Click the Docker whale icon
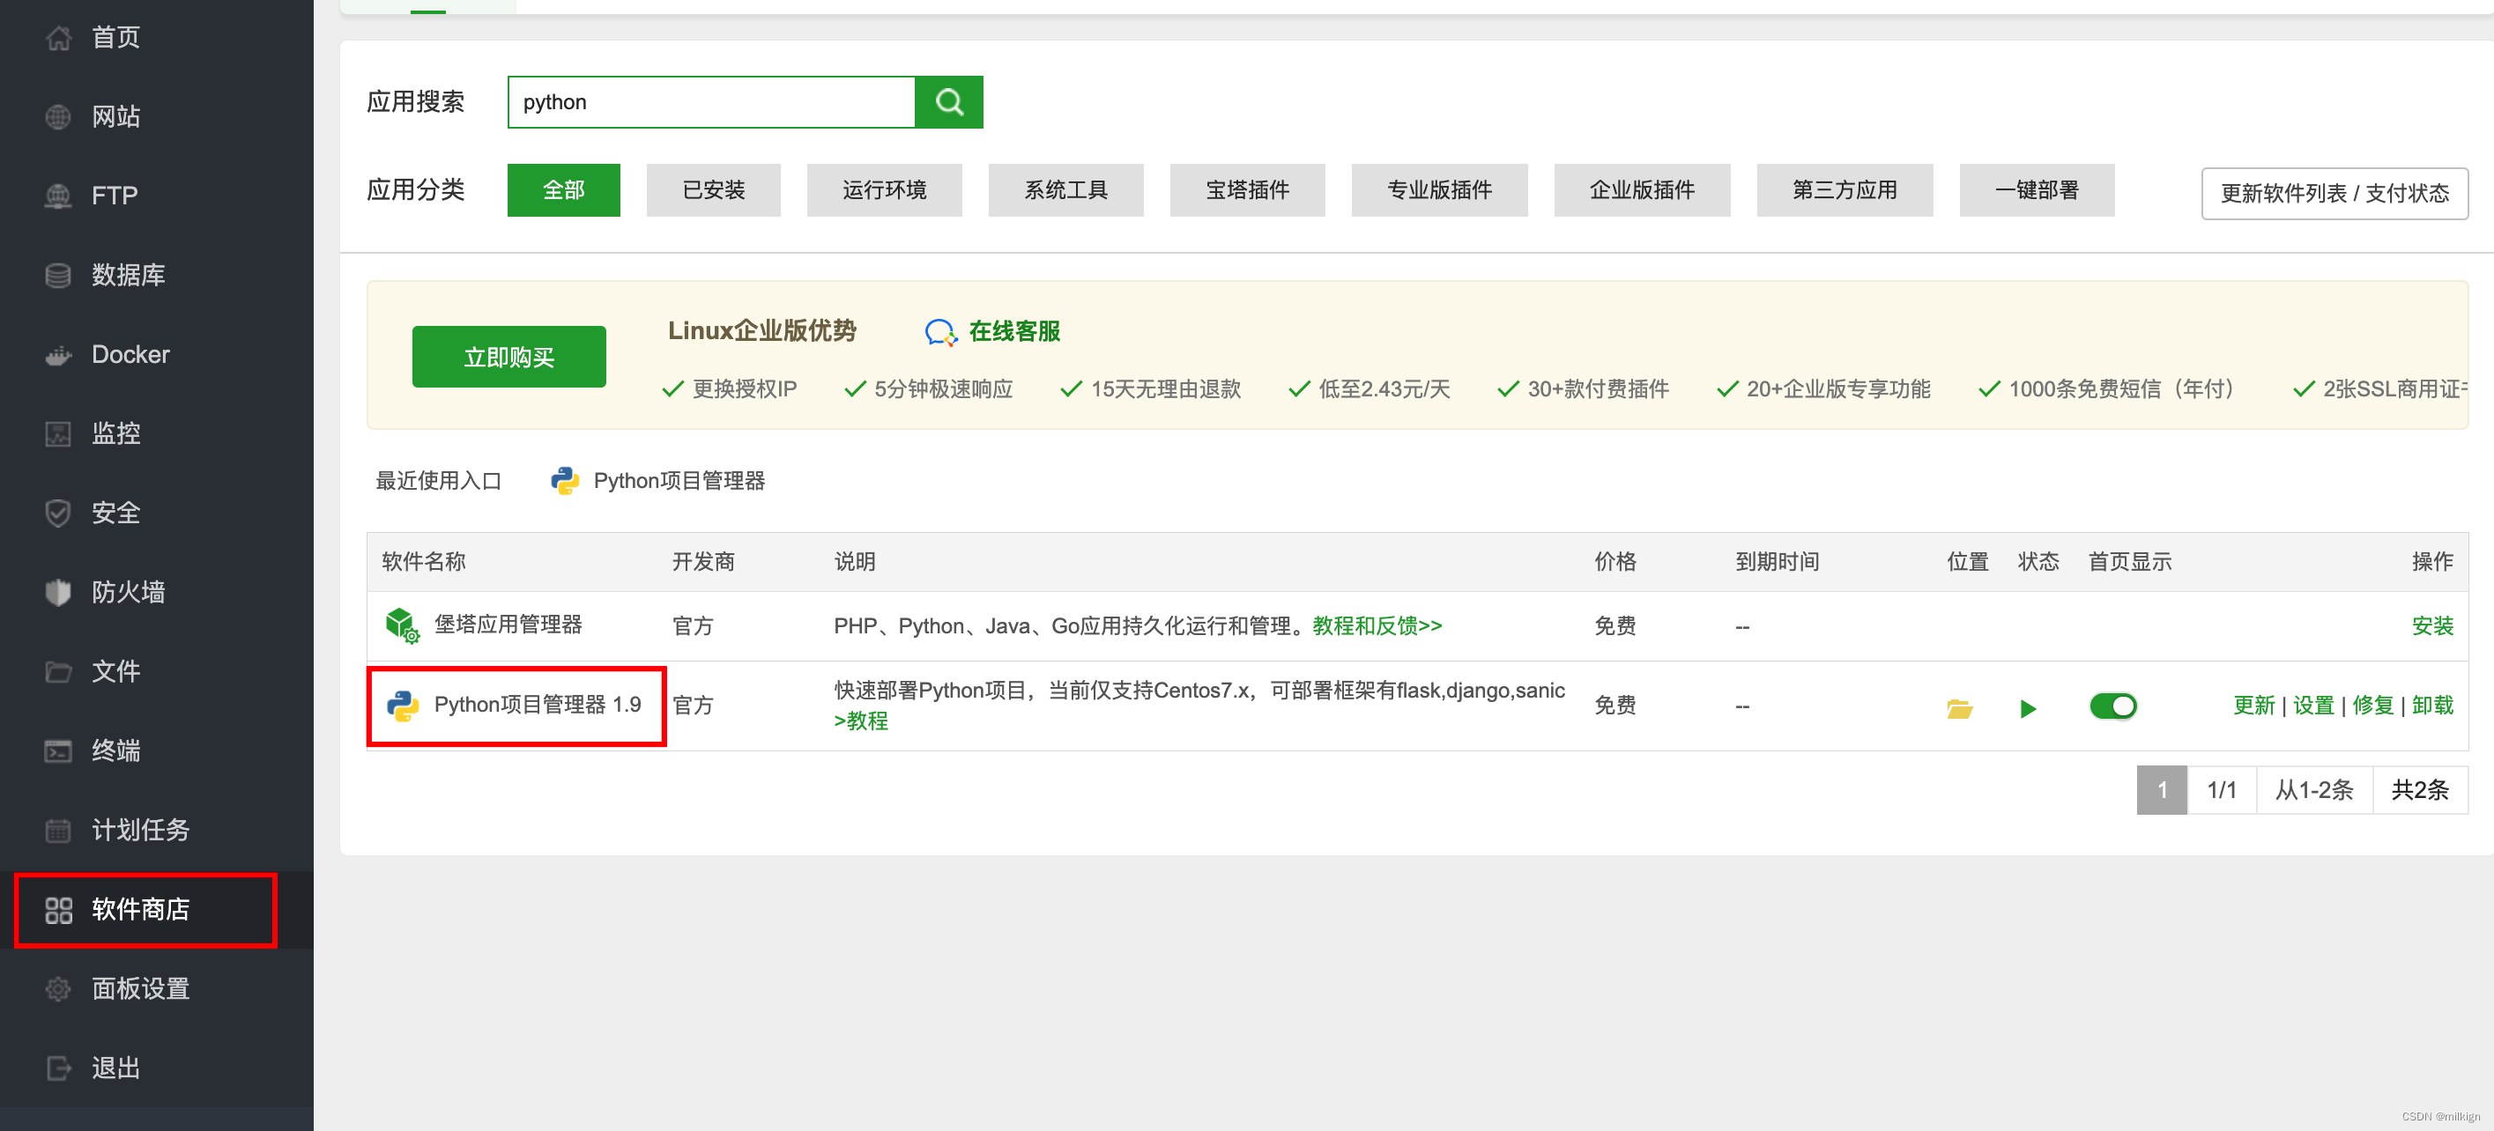The image size is (2494, 1131). click(58, 355)
